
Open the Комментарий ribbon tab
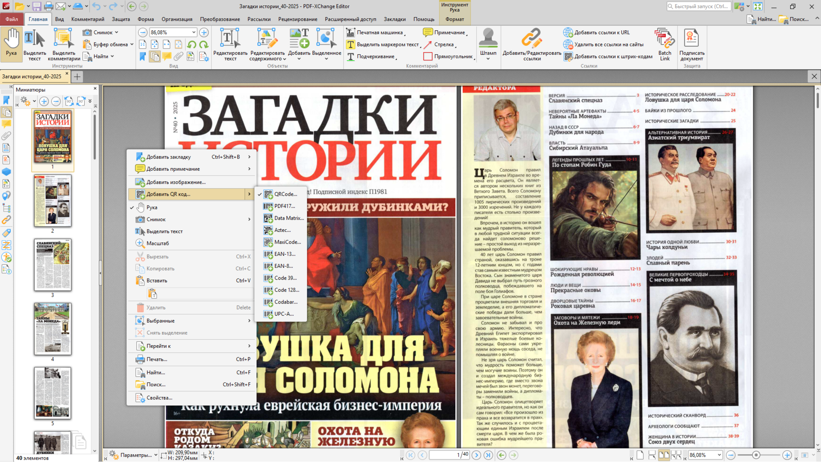87,19
